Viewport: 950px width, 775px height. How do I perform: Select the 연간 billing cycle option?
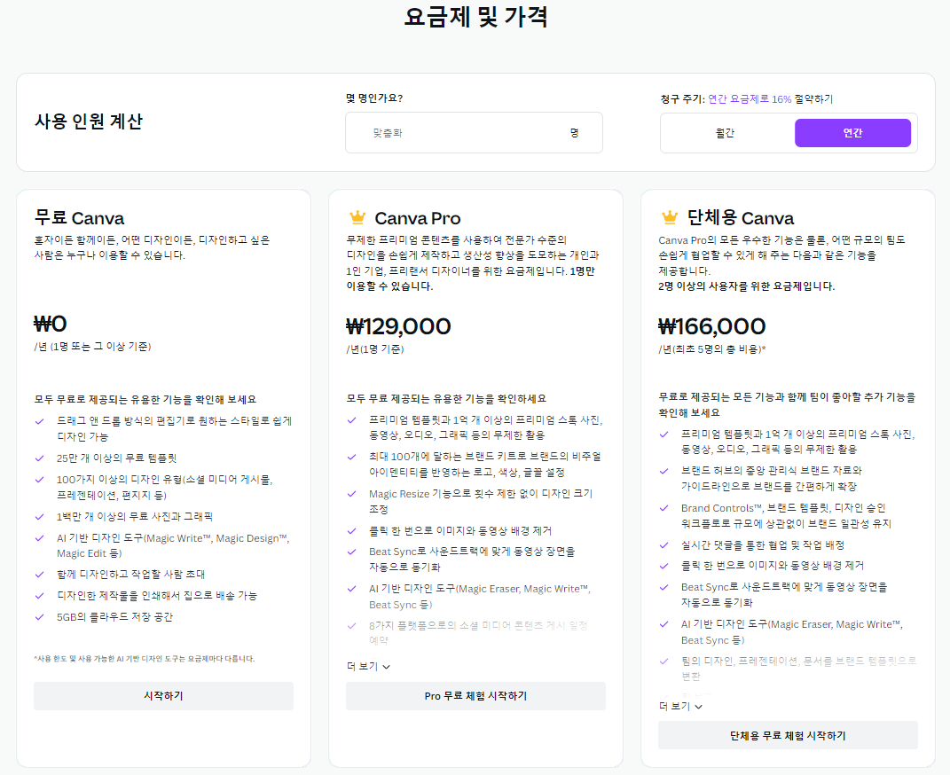(852, 133)
